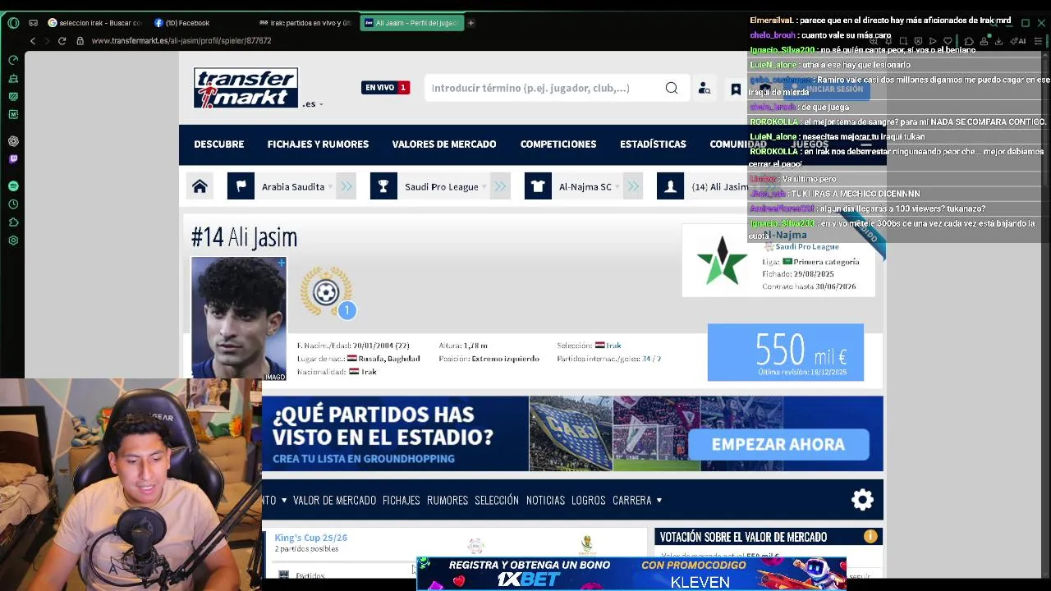Click the Transfermarkt logo
The width and height of the screenshot is (1051, 591).
pyautogui.click(x=246, y=88)
